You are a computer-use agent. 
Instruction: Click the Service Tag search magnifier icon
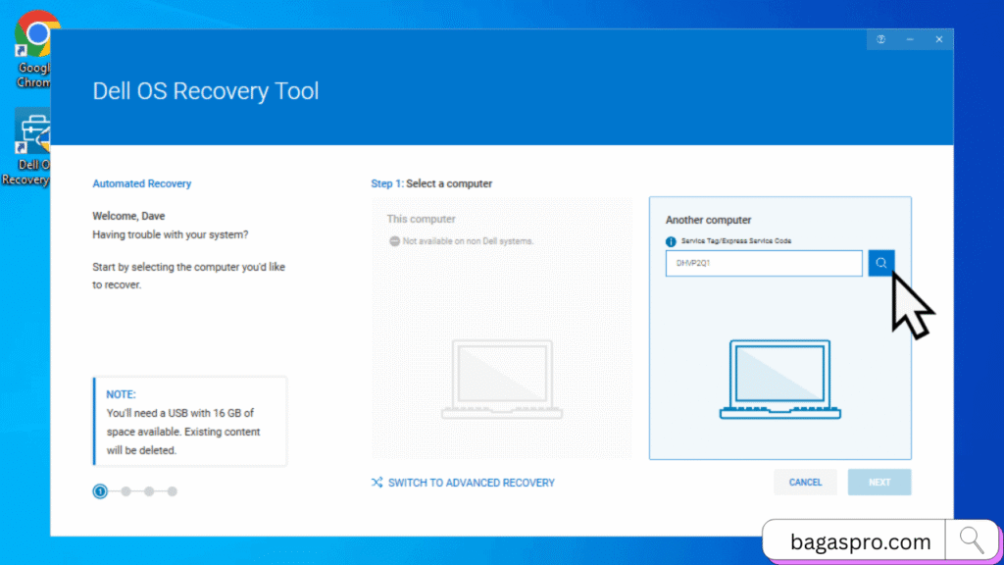pos(880,263)
